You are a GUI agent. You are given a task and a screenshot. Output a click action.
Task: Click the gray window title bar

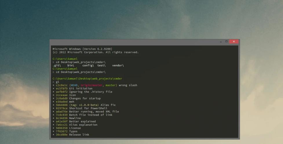(x=134, y=42)
